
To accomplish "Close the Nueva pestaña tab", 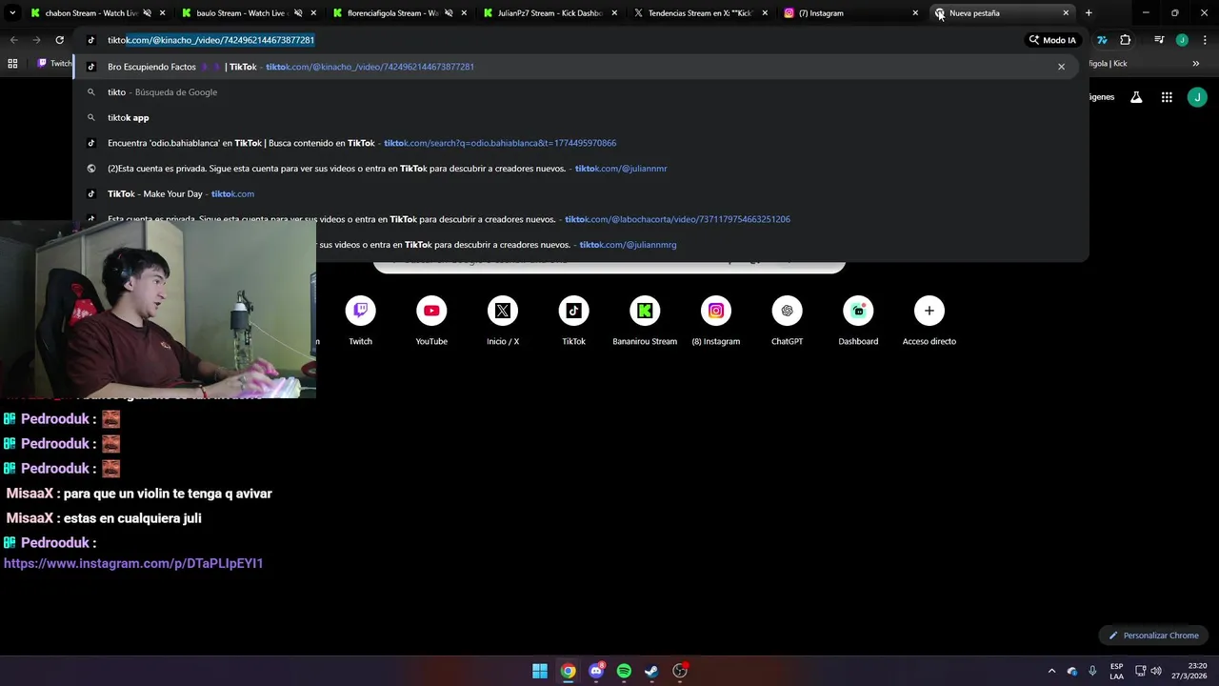I will (1066, 13).
